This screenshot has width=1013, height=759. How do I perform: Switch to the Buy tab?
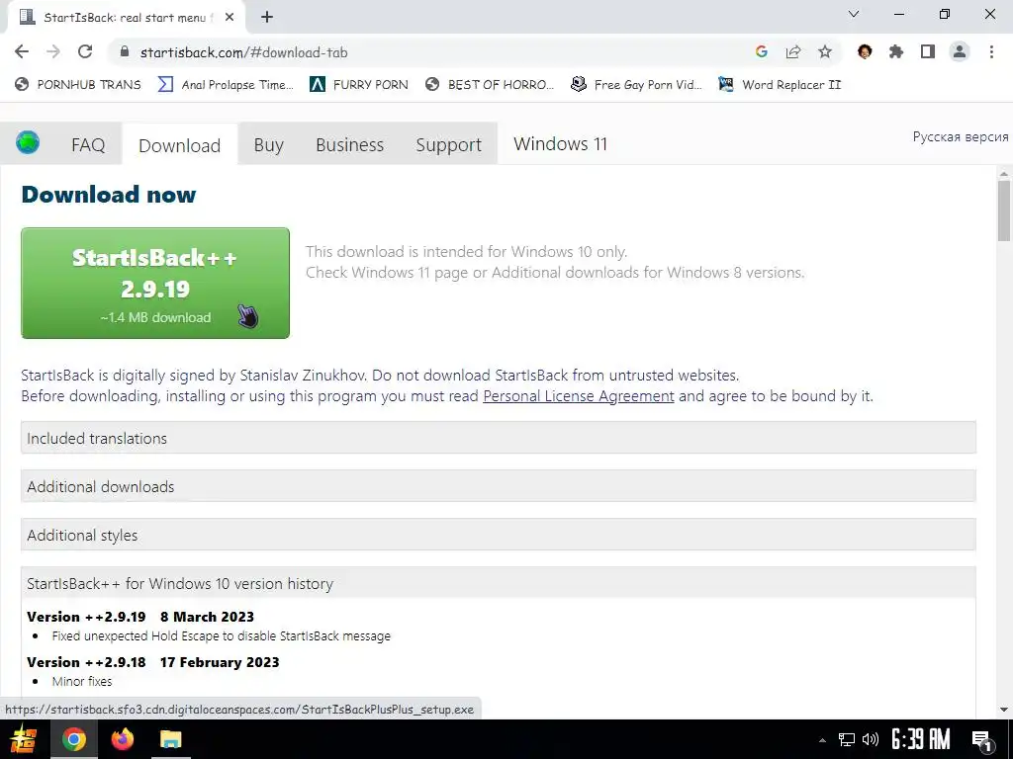point(269,144)
